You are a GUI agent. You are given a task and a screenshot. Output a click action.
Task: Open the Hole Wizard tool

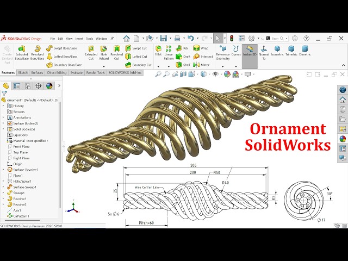coord(104,53)
